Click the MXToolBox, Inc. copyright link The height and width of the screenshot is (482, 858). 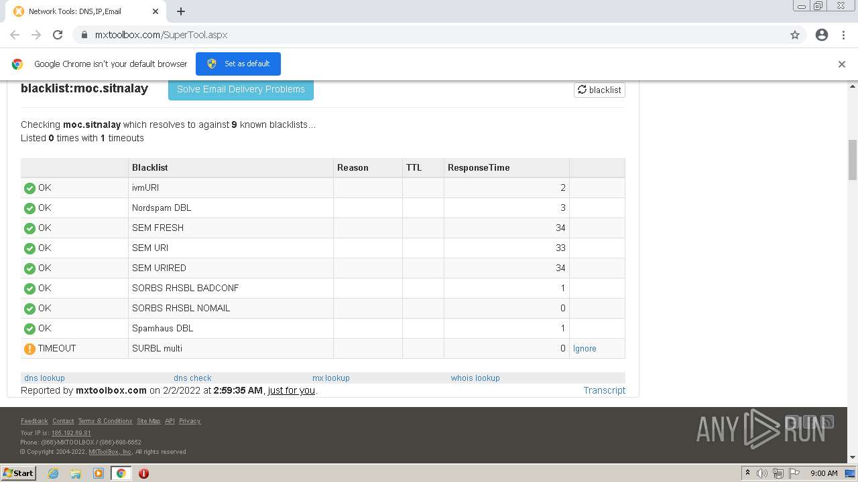110,452
